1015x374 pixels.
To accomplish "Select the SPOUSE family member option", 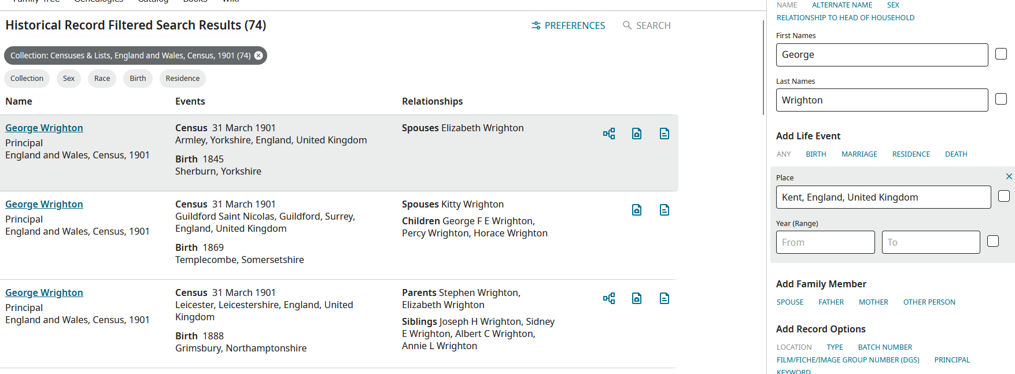I will coord(790,302).
